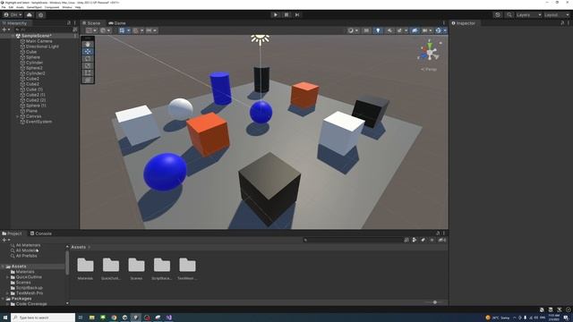Click the Scene orientation gizmo

(x=430, y=52)
